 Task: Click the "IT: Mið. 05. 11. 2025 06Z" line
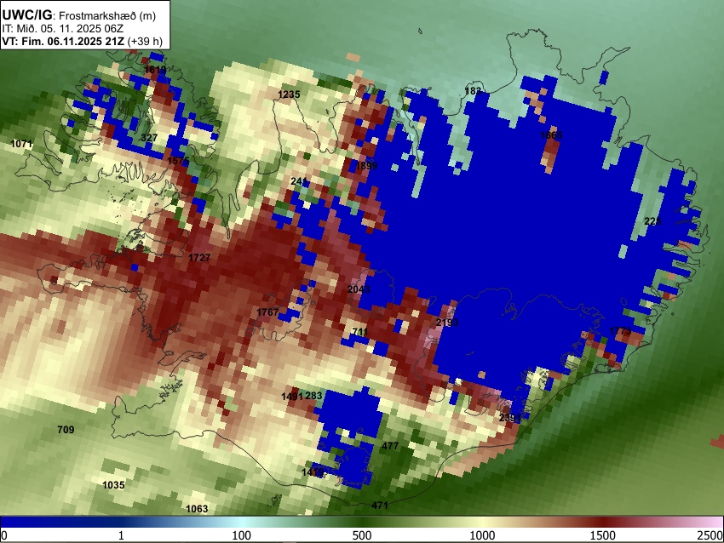tap(63, 29)
